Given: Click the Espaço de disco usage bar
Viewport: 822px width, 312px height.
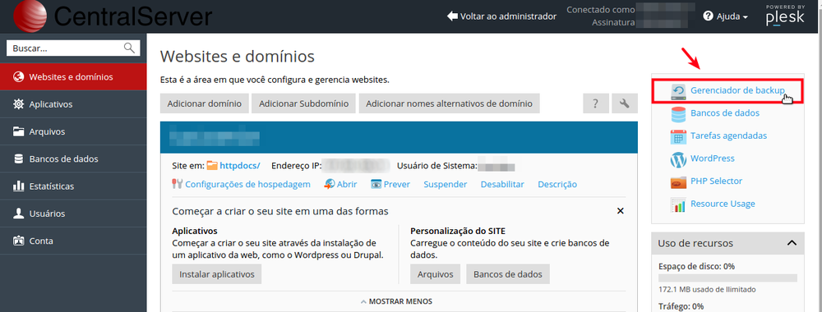Looking at the screenshot, I should (727, 278).
